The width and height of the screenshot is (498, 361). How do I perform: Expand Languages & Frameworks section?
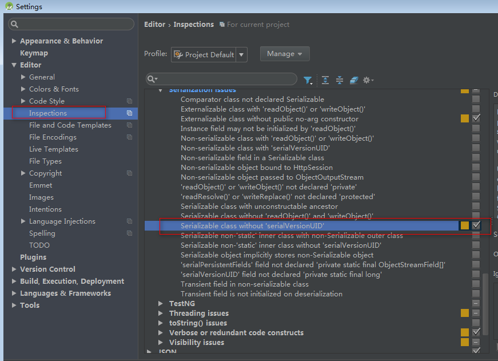pyautogui.click(x=14, y=293)
